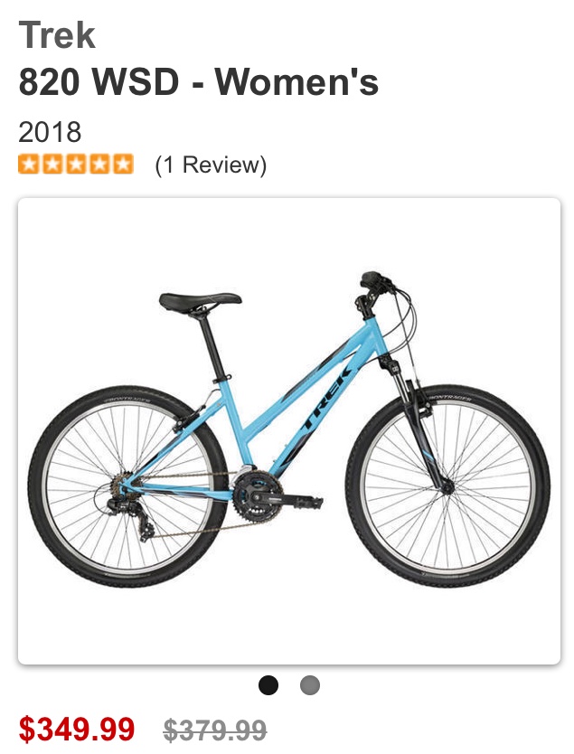The height and width of the screenshot is (754, 574).
Task: Click the TREK logo on the frame
Action: (327, 397)
